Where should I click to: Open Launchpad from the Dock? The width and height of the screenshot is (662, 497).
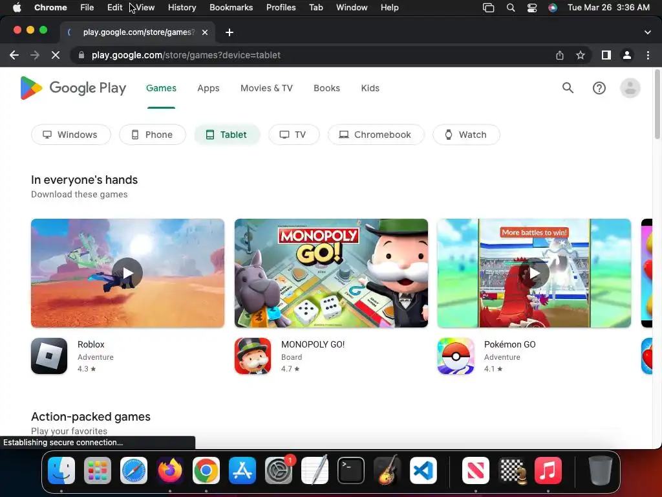pos(98,470)
